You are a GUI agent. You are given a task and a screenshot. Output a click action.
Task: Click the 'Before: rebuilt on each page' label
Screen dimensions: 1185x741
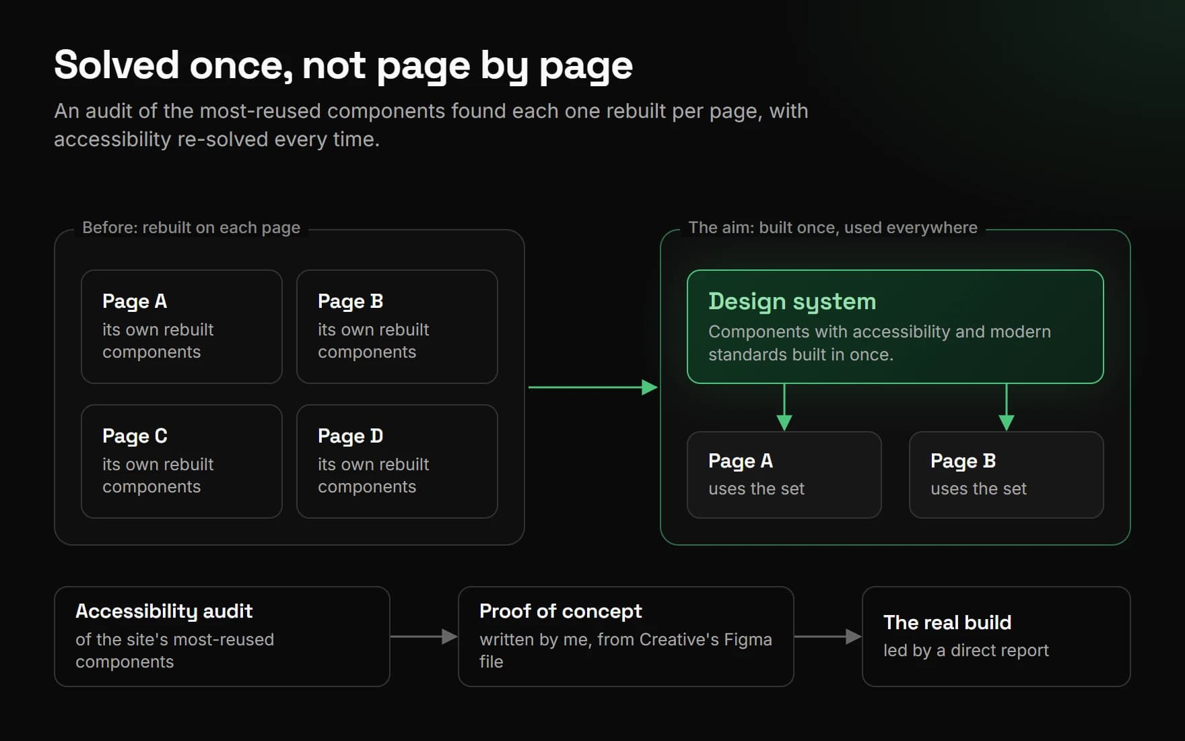click(x=191, y=228)
